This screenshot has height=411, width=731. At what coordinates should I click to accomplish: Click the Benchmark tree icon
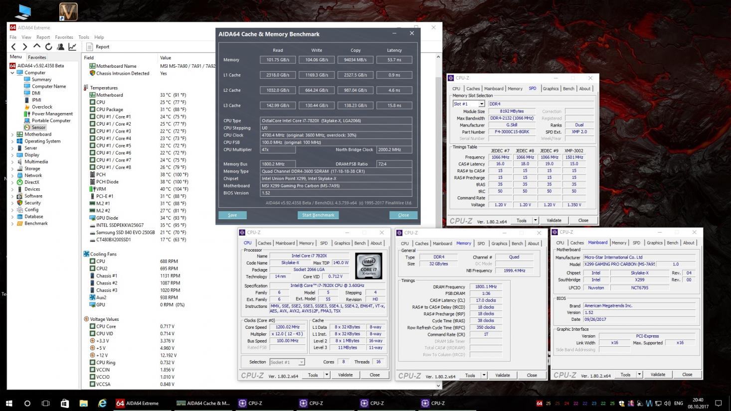click(20, 223)
